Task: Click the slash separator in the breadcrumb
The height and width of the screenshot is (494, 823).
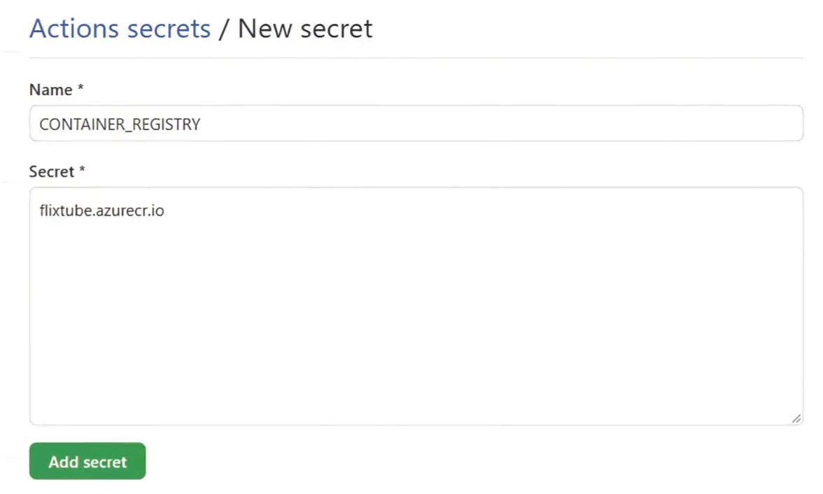Action: coord(224,29)
